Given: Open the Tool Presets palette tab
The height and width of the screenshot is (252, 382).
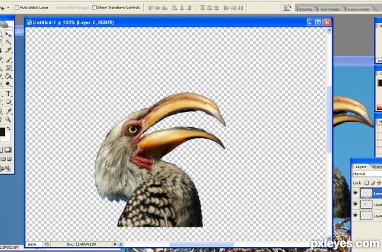Looking at the screenshot, I should click(330, 9).
